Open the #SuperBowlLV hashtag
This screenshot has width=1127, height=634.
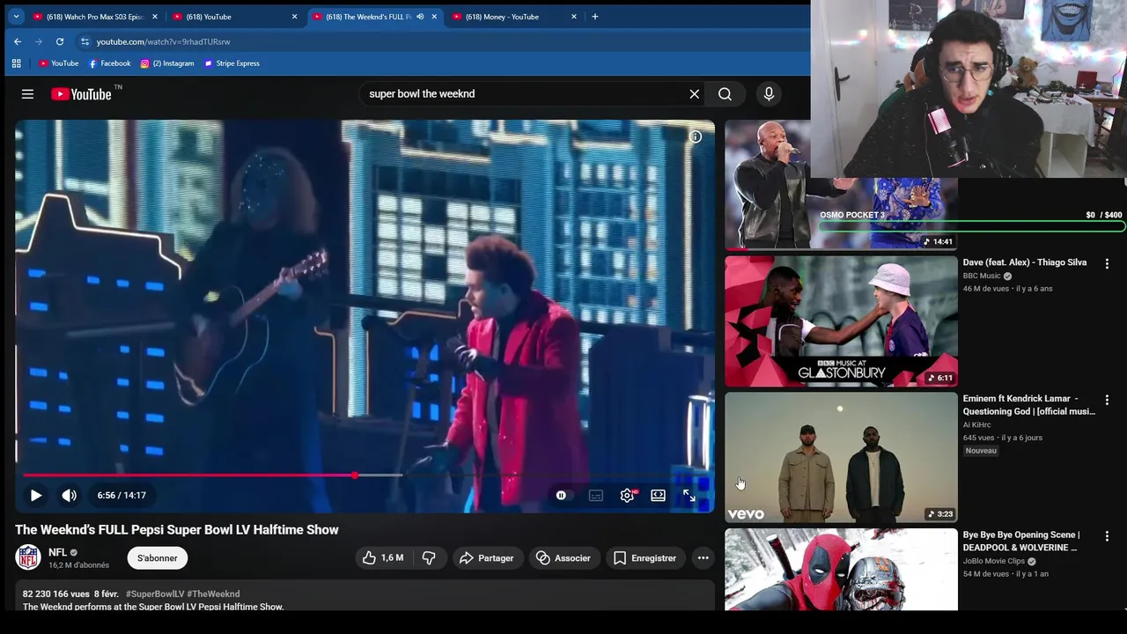[155, 594]
